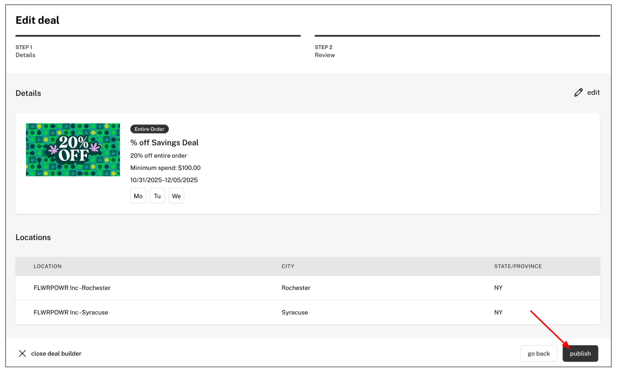Viewport: 617px width, 371px height.
Task: Click the CITY column header
Action: (x=288, y=266)
